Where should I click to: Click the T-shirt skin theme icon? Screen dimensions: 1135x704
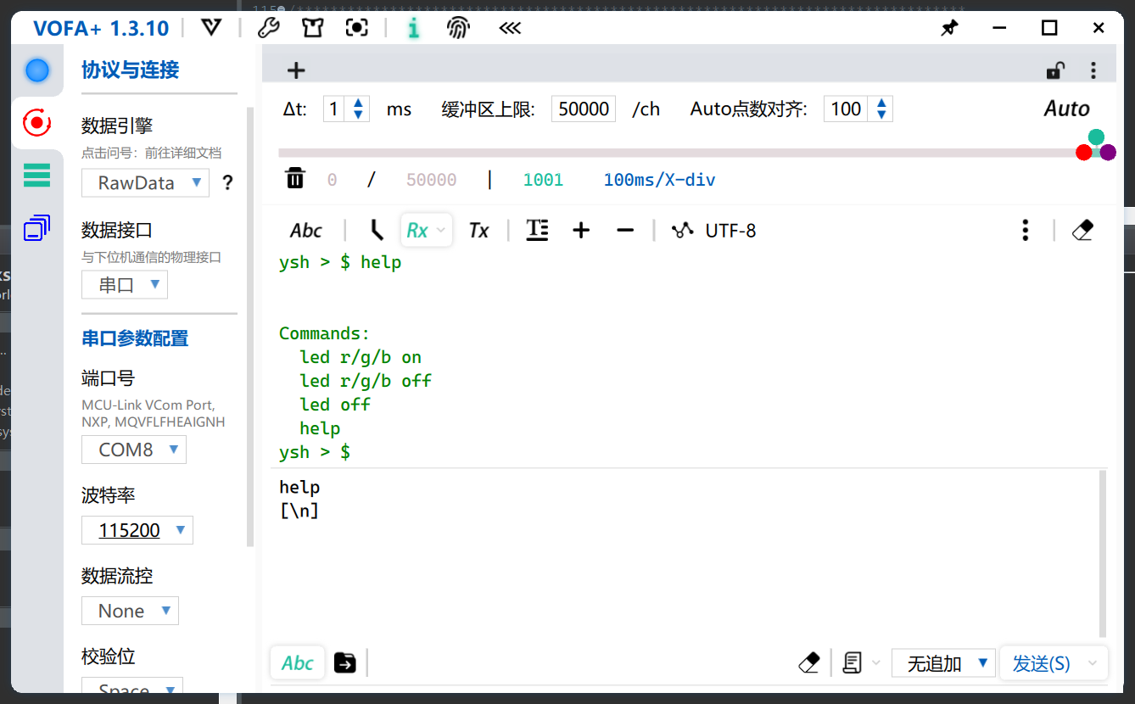(312, 28)
